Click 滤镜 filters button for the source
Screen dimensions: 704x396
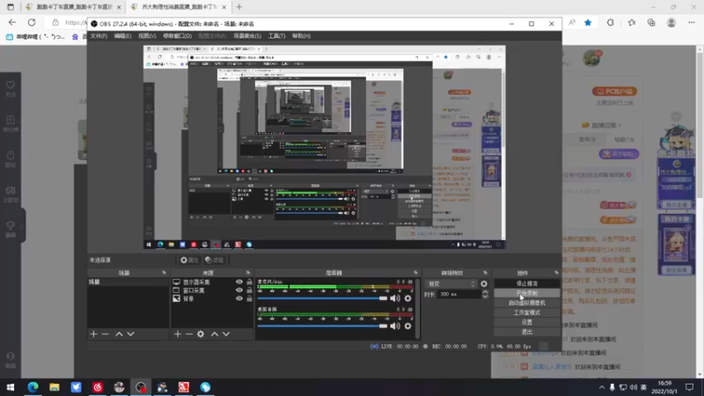(215, 260)
